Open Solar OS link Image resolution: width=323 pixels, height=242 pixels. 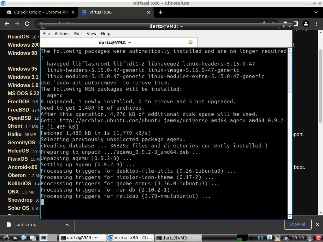point(19,208)
